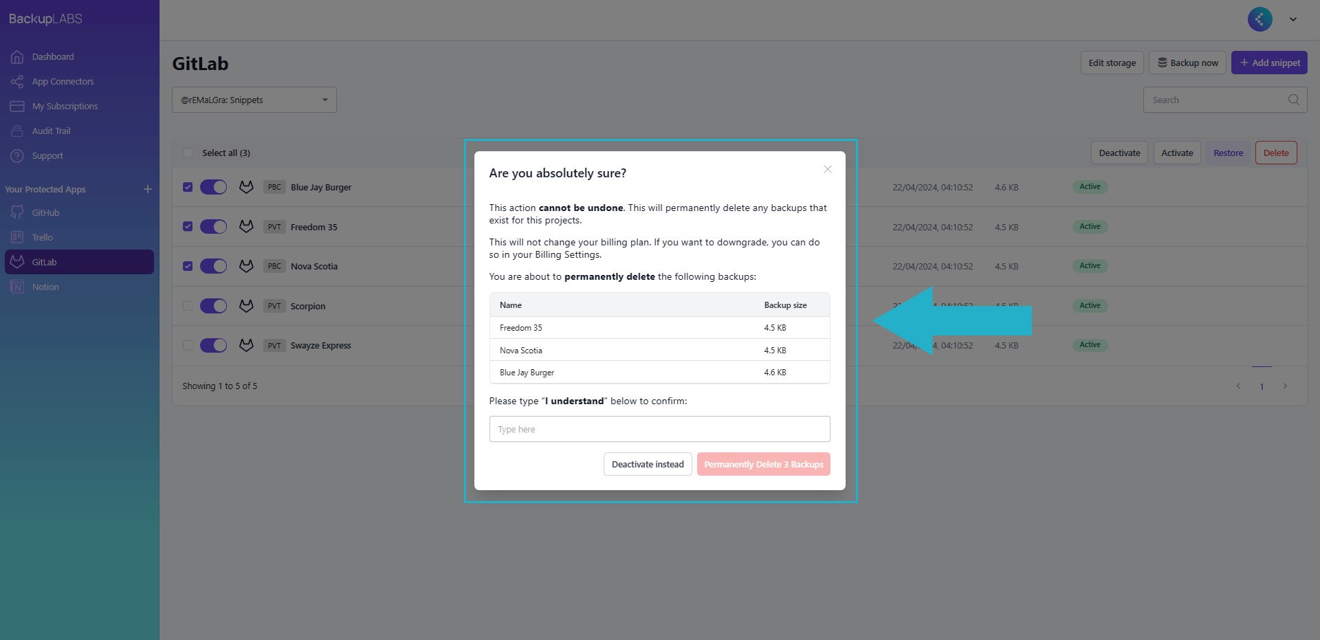Image resolution: width=1320 pixels, height=640 pixels.
Task: Click the App Connectors icon
Action: point(17,82)
